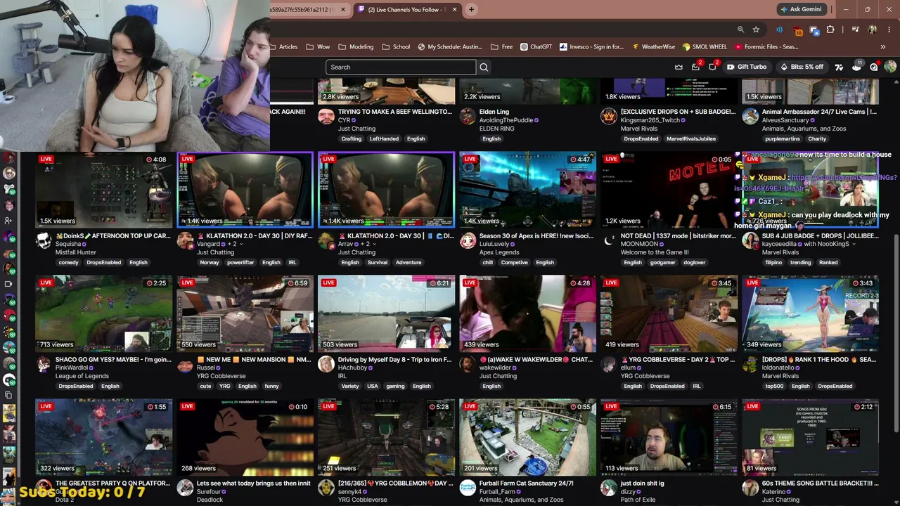Expand Arrav's + 2 co-streamers chevron

tap(373, 244)
